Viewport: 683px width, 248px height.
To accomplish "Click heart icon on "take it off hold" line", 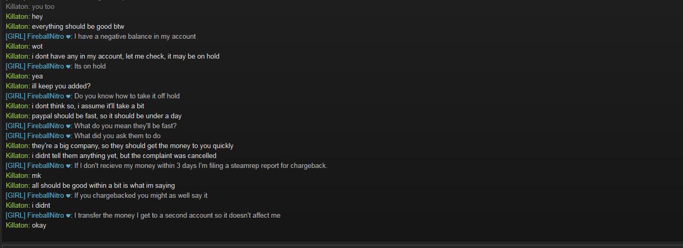I will point(69,96).
